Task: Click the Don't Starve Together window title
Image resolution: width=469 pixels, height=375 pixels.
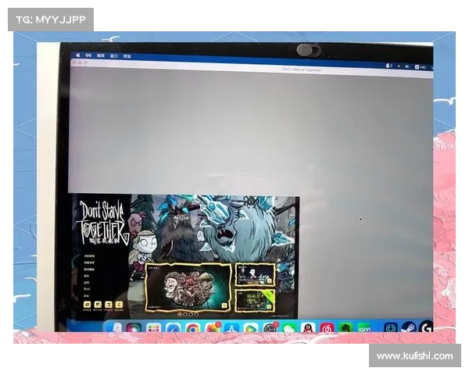Action: point(302,70)
